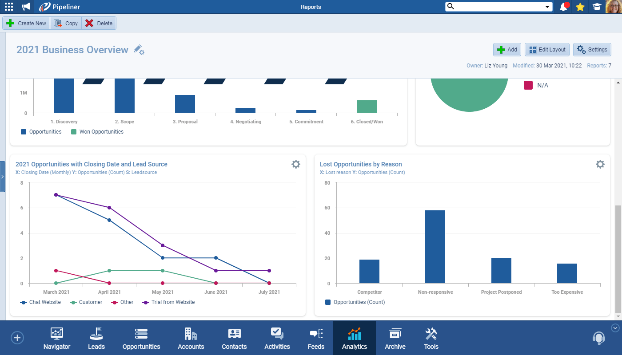Click the megaphone announcements icon
Viewport: 622px width, 355px height.
(x=26, y=7)
